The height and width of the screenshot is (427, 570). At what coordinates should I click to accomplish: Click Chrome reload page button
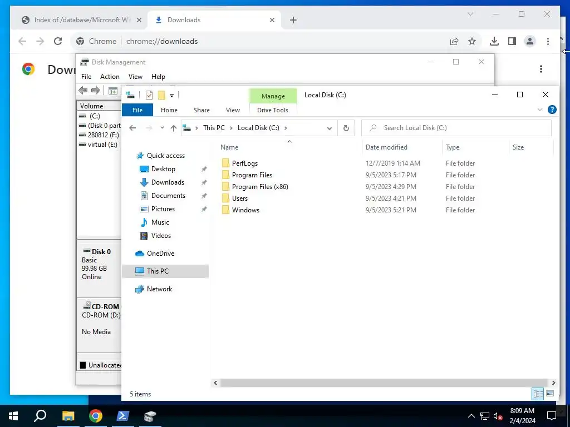click(x=58, y=41)
